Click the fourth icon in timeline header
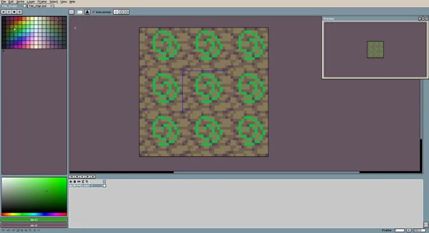 pos(83,182)
